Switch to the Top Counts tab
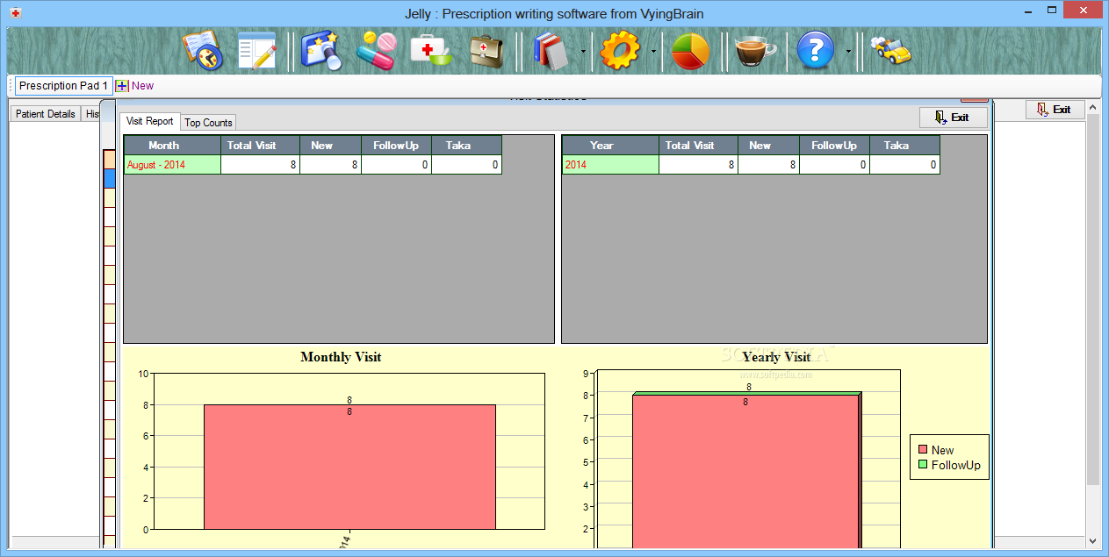The image size is (1109, 557). click(x=208, y=123)
